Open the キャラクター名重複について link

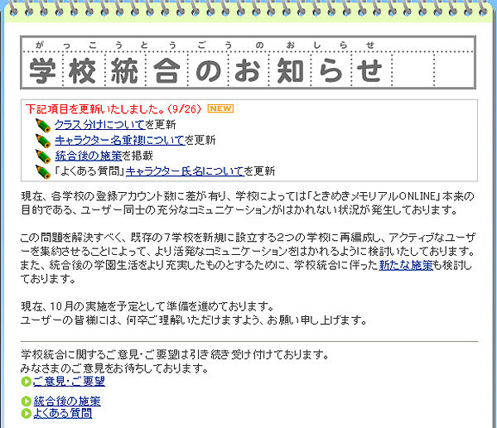pos(118,140)
